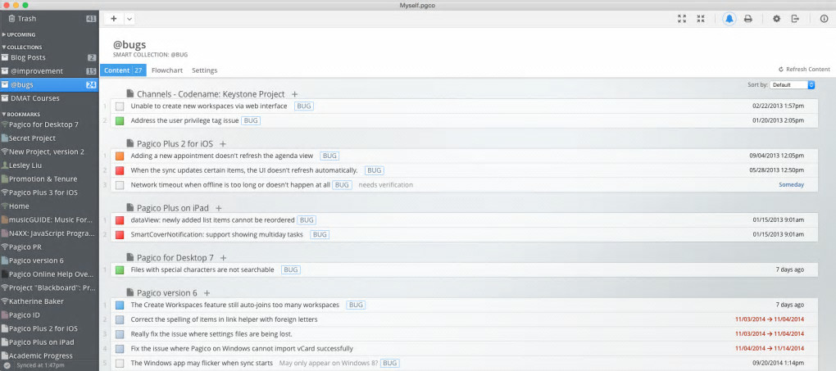Image resolution: width=836 pixels, height=371 pixels.
Task: Click BUG tag on 'The Windows app may flicker'
Action: click(x=390, y=363)
